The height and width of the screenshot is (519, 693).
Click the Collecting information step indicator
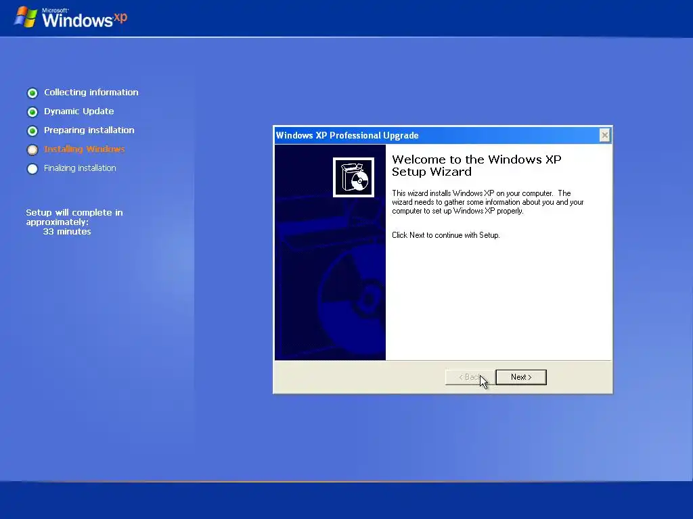pyautogui.click(x=32, y=93)
